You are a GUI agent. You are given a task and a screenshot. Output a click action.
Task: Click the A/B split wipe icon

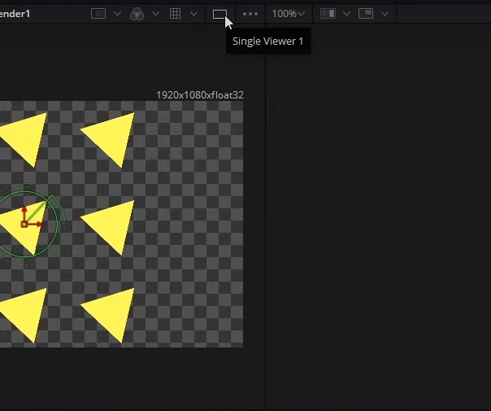[x=328, y=14]
